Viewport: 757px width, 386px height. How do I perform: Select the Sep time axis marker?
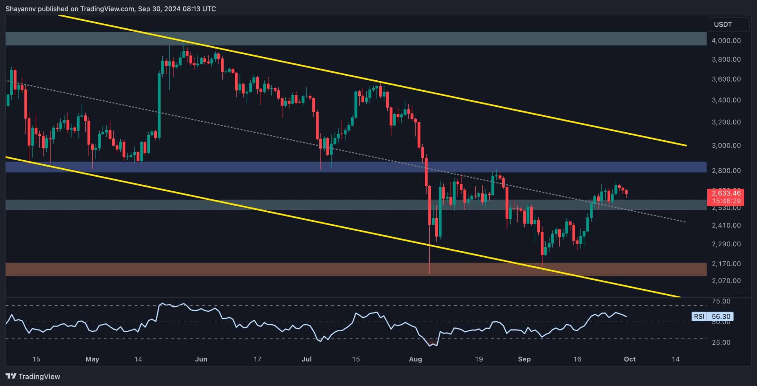[524, 359]
